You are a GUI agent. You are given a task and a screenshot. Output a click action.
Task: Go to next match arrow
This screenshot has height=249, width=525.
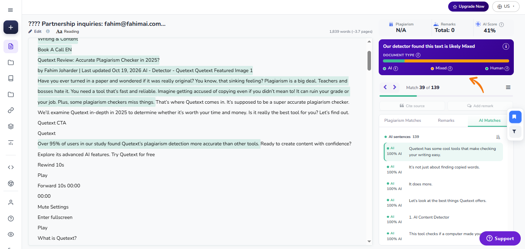click(395, 87)
